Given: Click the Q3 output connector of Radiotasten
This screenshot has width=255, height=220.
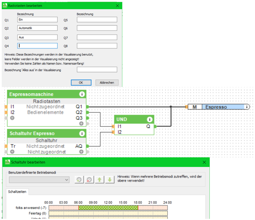Looking at the screenshot, I should [x=88, y=118].
